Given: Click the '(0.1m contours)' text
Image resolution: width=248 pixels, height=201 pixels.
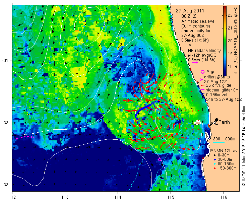Looking at the screenshot, I should tap(196, 26).
